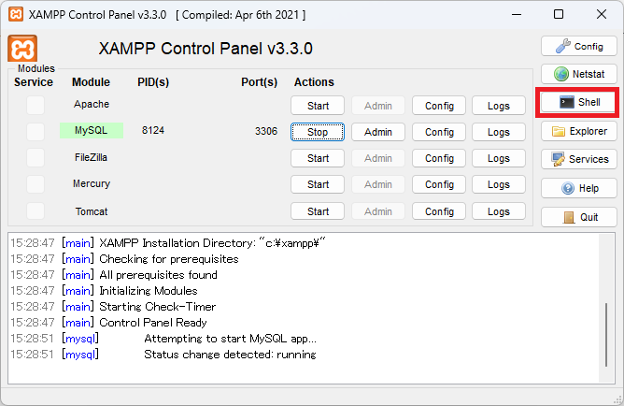View MySQL Logs
The width and height of the screenshot is (624, 406).
(x=499, y=132)
